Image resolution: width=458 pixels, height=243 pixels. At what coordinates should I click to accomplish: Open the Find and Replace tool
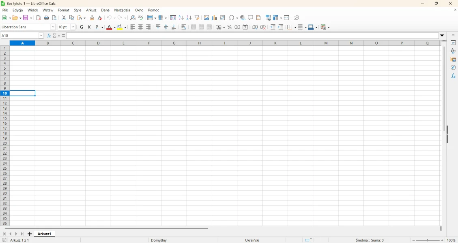(x=133, y=18)
